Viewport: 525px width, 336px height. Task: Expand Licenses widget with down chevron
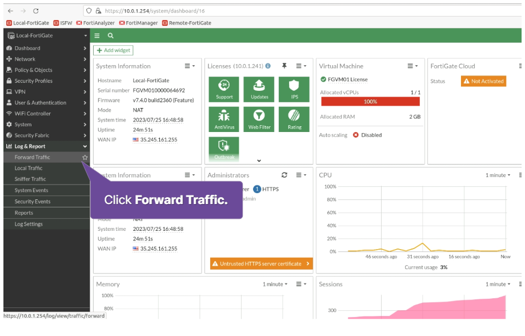point(259,161)
